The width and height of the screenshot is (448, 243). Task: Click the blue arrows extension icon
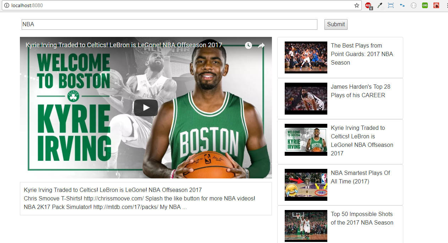click(402, 5)
